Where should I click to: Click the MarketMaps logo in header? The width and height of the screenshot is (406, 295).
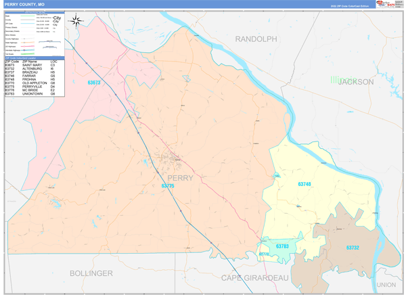(x=388, y=4)
